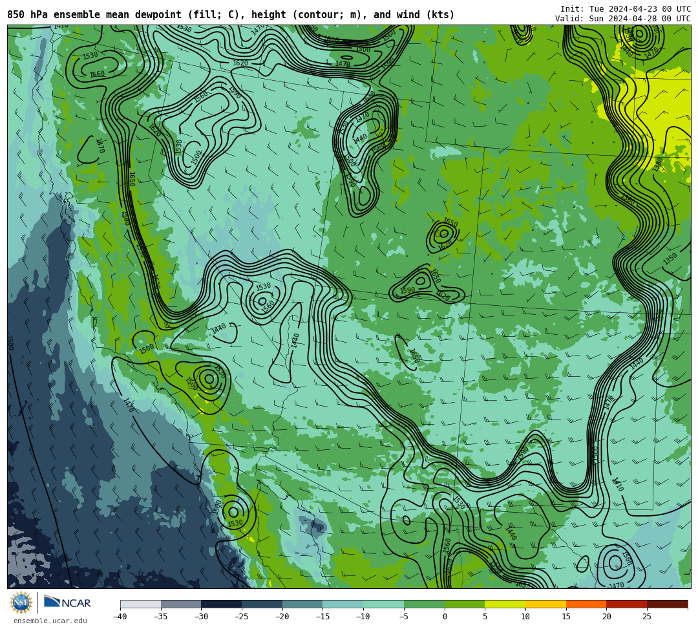Pick the olive green 0 to 5 colorbar swatch
The height and width of the screenshot is (629, 698).
[x=464, y=604]
